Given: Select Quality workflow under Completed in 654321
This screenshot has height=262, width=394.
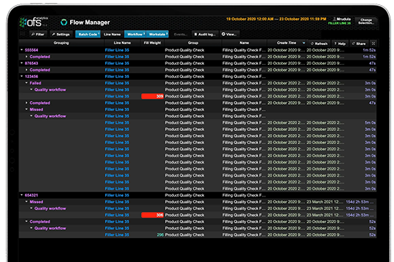Looking at the screenshot, I should pos(50,228).
